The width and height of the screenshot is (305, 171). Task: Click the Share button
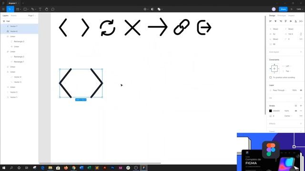283,9
